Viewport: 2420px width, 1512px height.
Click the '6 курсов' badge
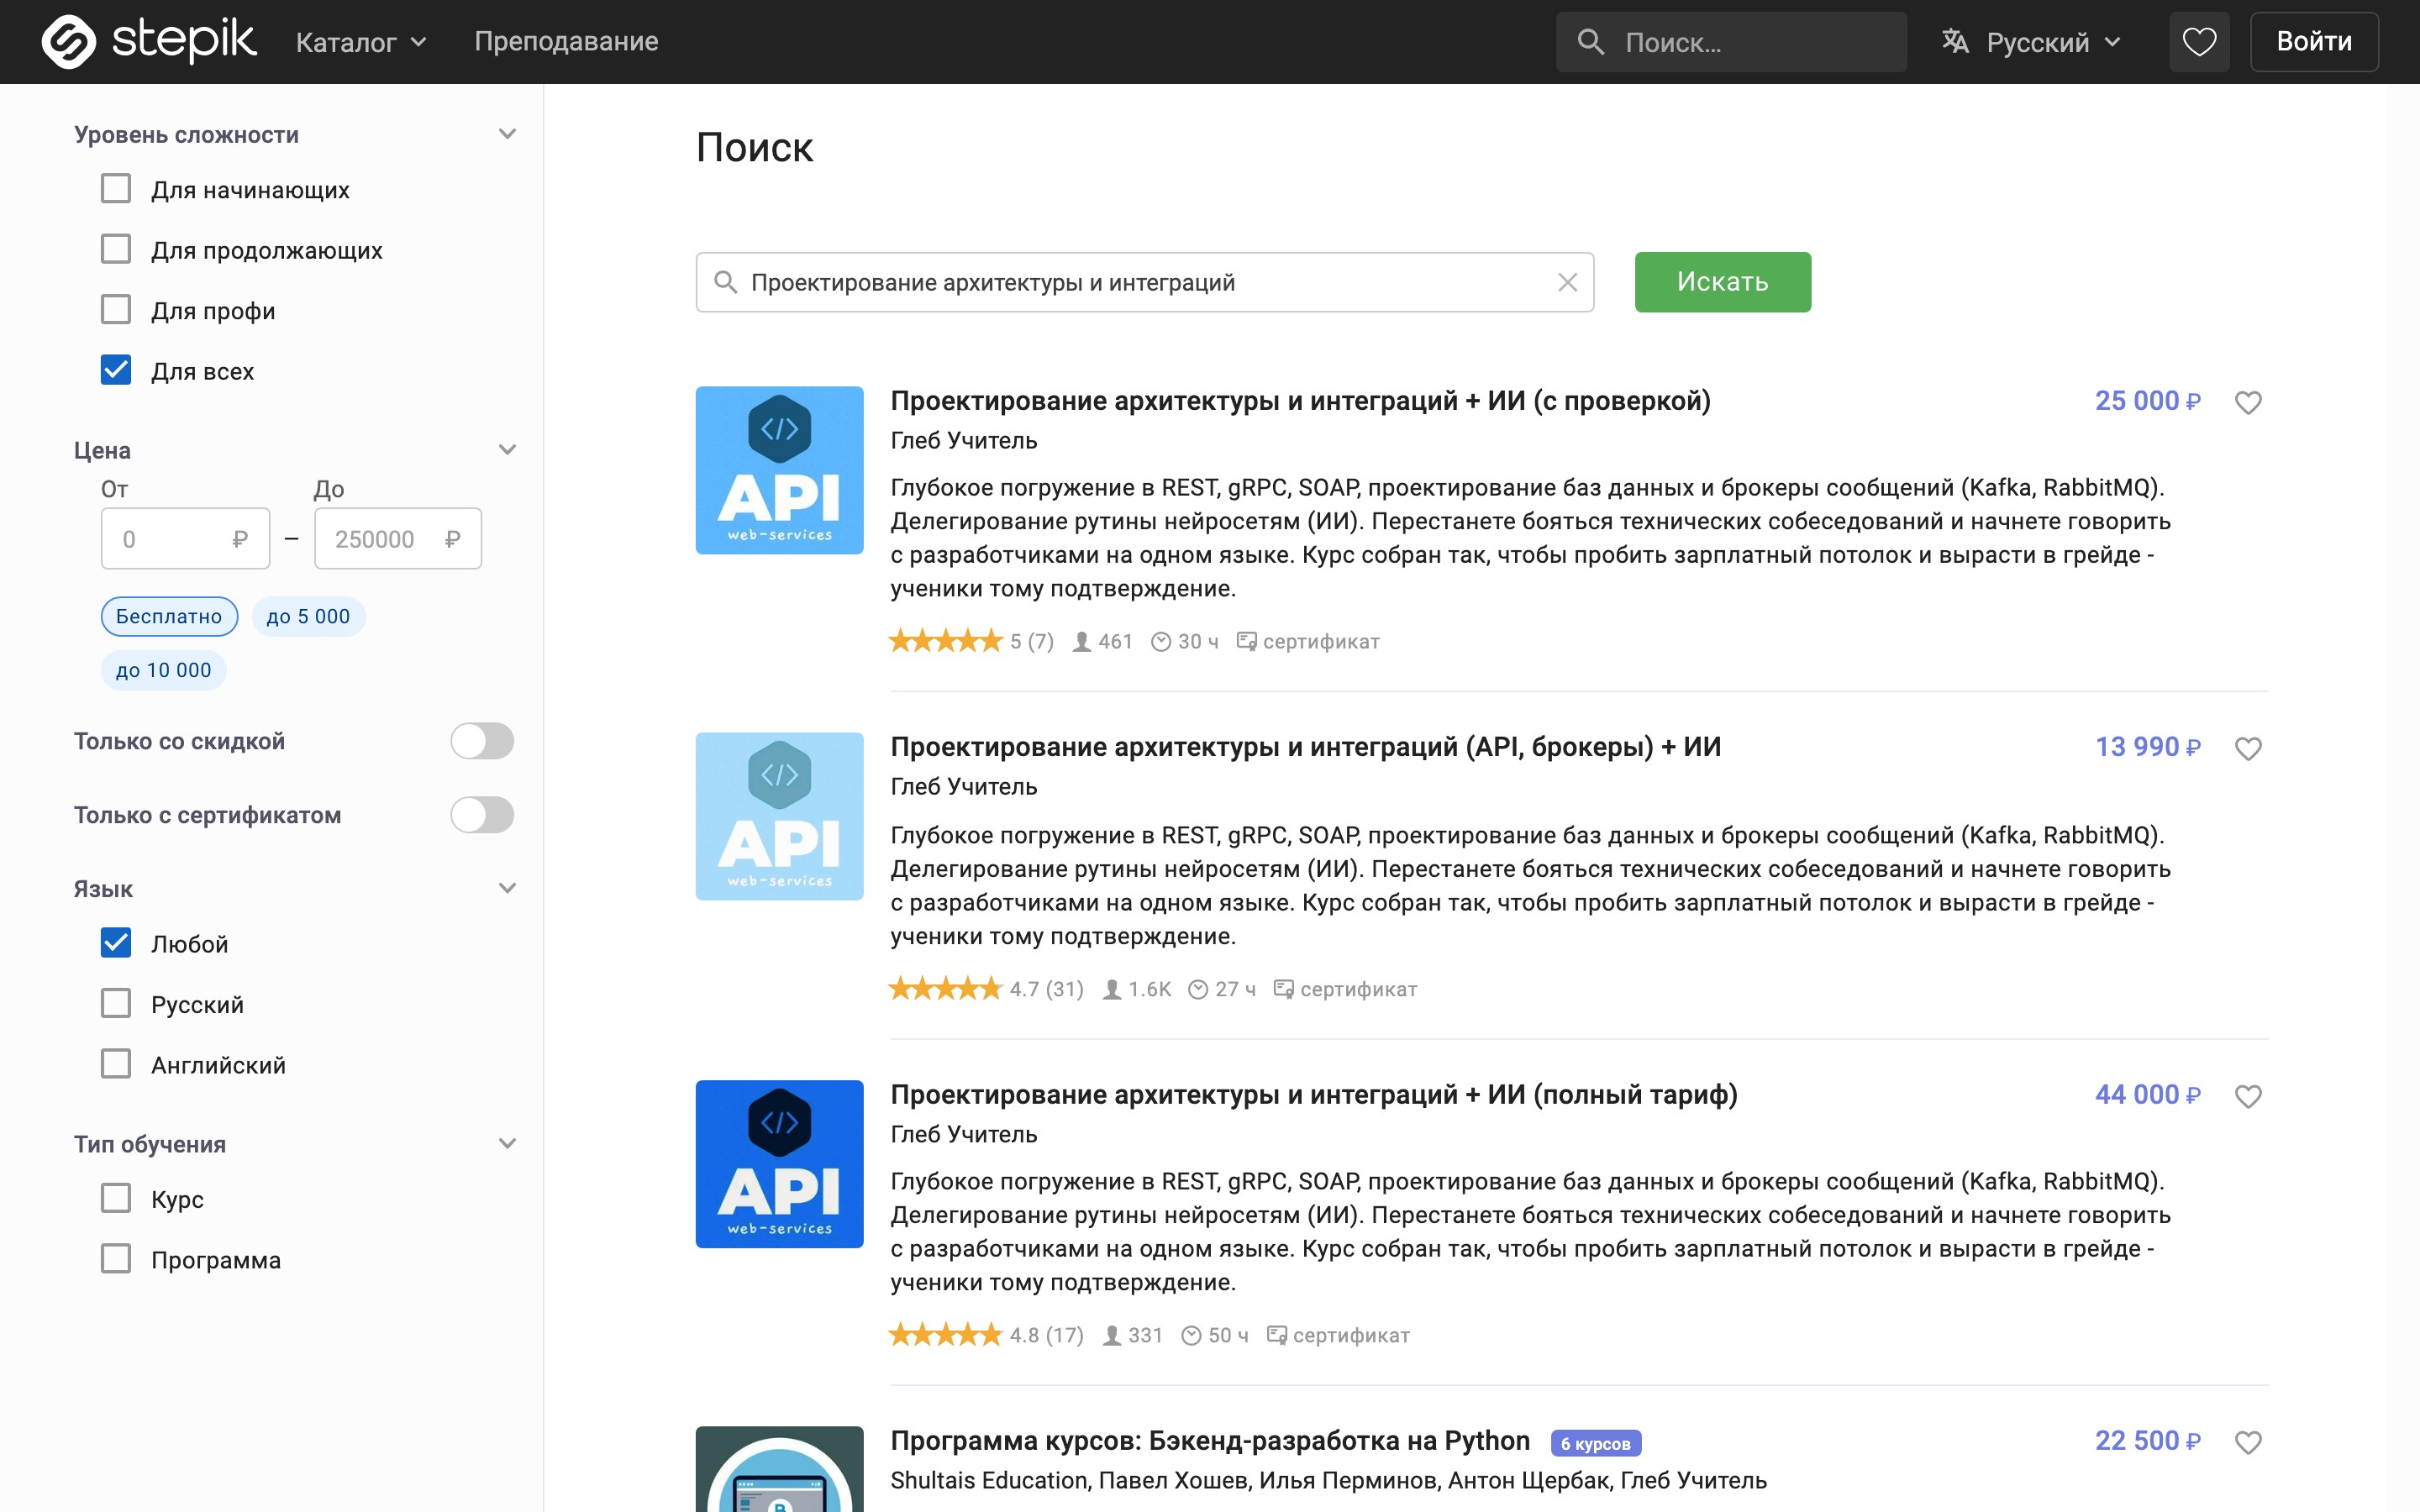[x=1596, y=1443]
